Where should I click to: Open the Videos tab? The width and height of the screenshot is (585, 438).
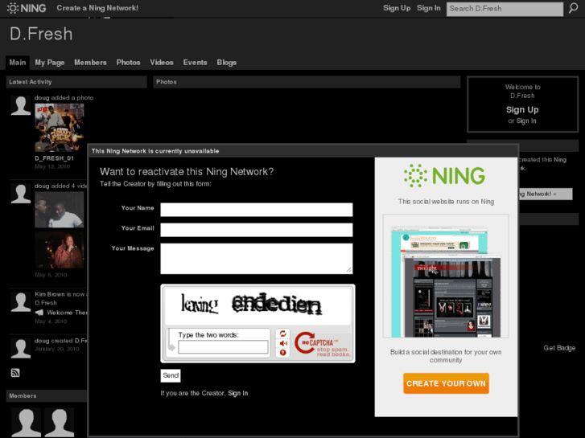(x=162, y=62)
